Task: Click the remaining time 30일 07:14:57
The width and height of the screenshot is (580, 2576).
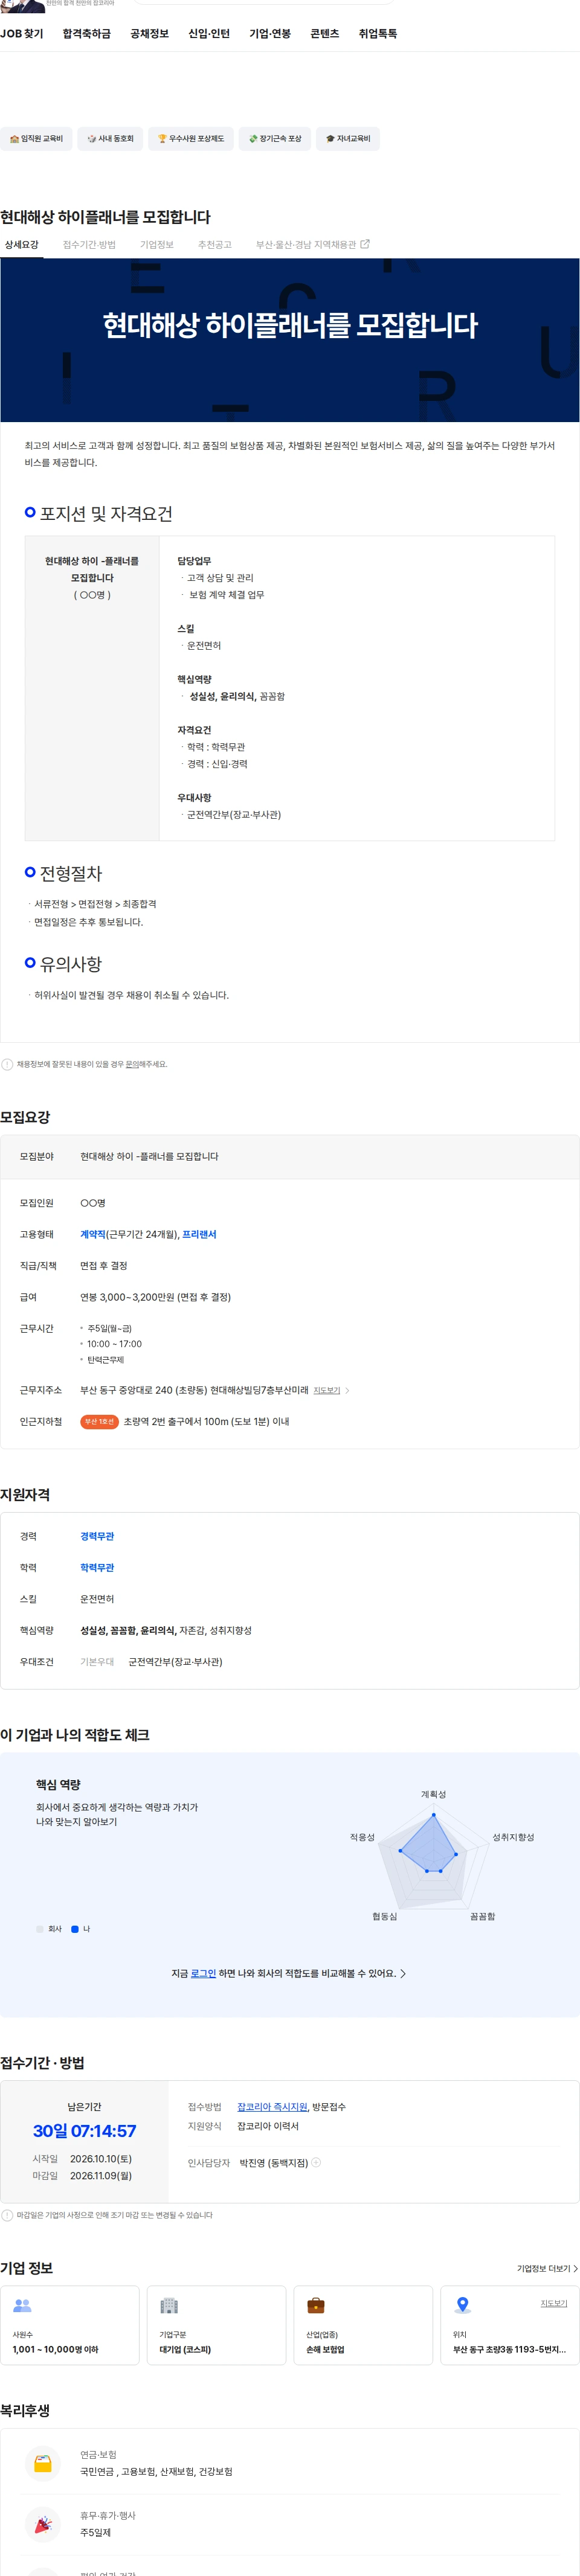Action: coord(84,2131)
